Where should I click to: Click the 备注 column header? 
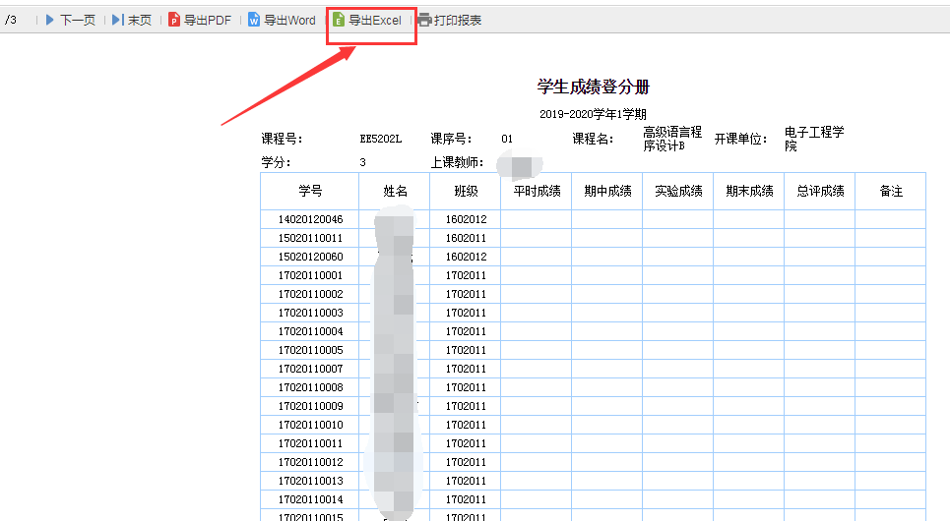tap(891, 191)
